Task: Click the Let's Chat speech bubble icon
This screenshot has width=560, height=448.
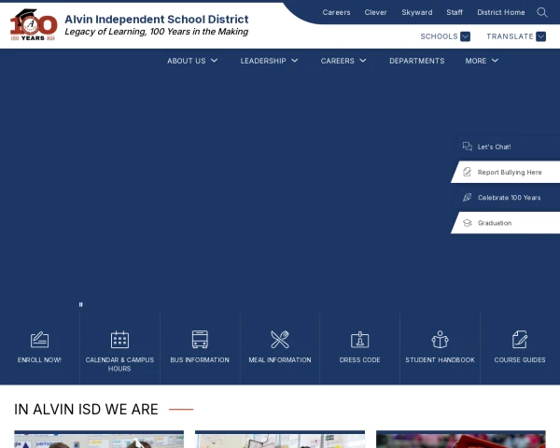Action: [468, 147]
